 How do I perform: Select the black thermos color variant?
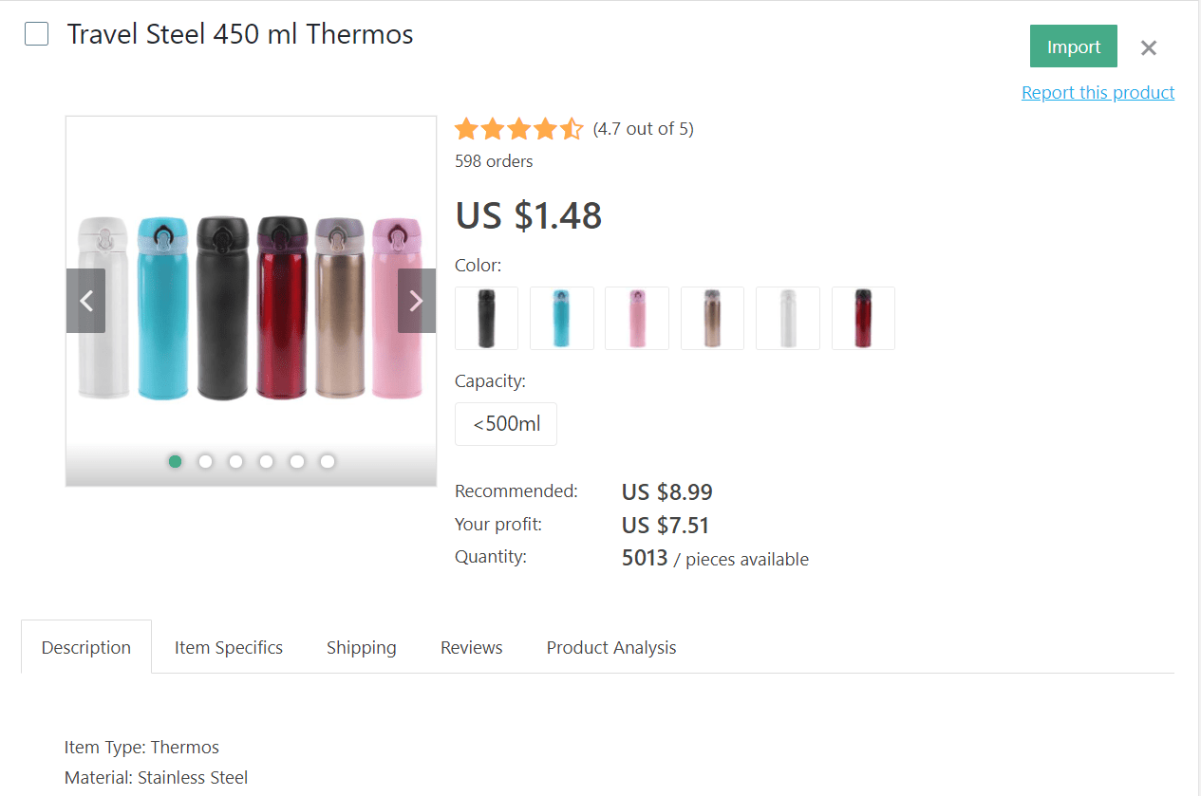click(x=486, y=318)
